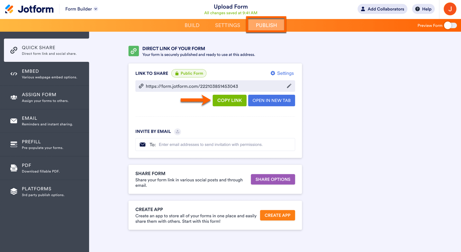Click the green Copy Link button
Screen dimensions: 461x252
click(230, 100)
